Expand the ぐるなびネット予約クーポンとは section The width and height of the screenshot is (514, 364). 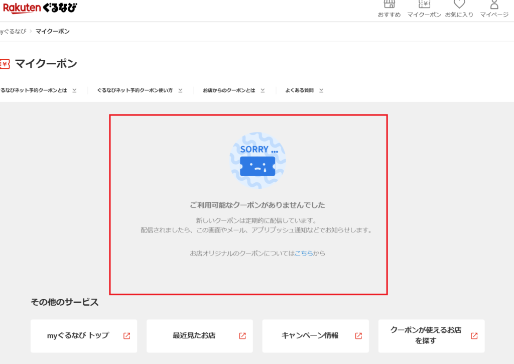(x=38, y=90)
